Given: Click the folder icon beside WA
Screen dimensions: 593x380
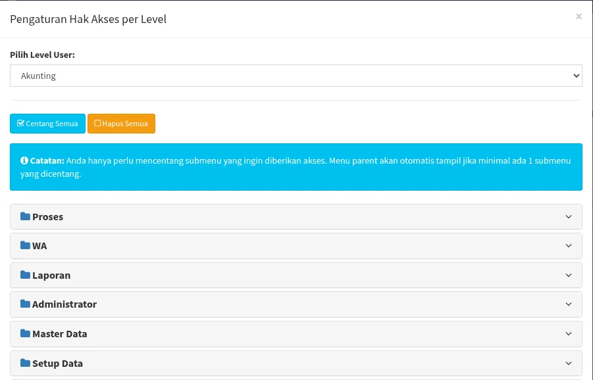Looking at the screenshot, I should pos(25,245).
